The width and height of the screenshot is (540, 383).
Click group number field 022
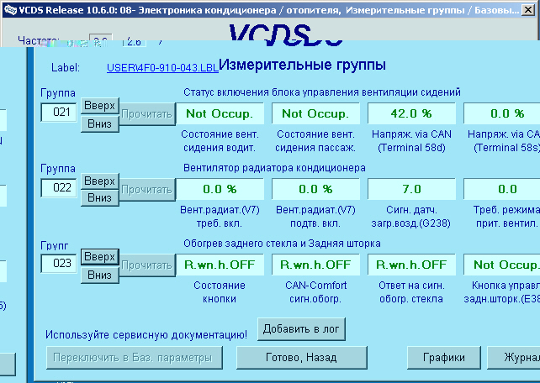[x=58, y=188]
